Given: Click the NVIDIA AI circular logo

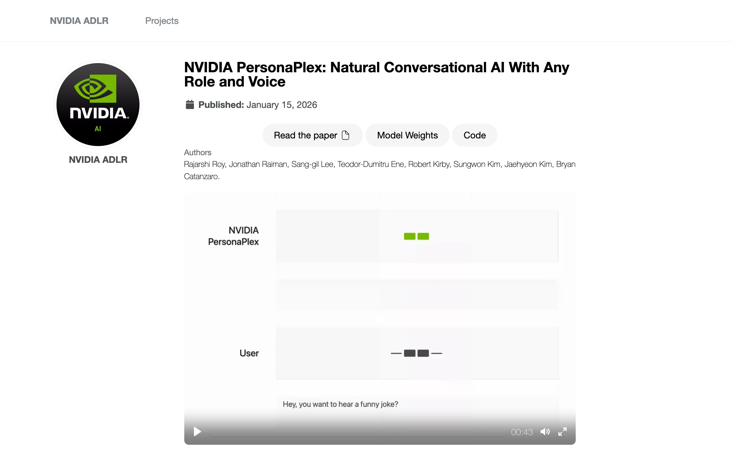Looking at the screenshot, I should click(98, 105).
